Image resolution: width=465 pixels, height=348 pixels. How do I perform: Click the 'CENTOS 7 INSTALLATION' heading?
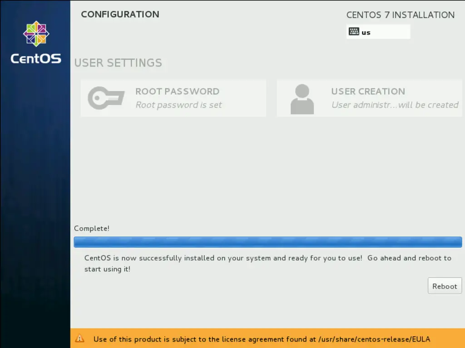(x=401, y=15)
